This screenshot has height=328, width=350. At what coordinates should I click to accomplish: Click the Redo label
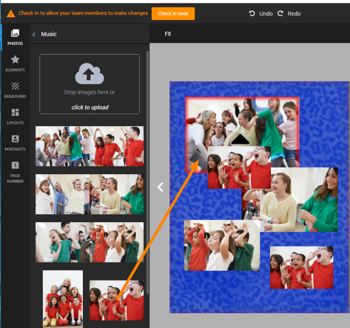click(294, 14)
